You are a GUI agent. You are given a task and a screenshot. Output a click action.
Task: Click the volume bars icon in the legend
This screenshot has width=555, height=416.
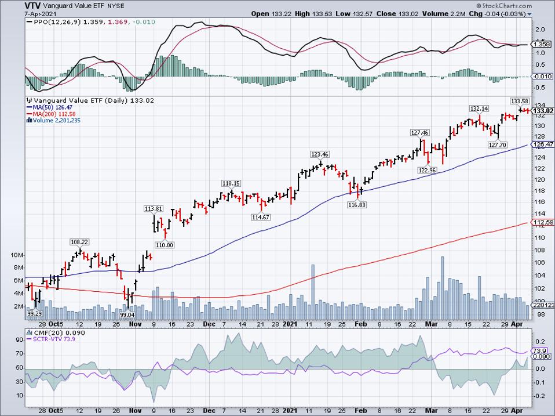tap(30, 121)
